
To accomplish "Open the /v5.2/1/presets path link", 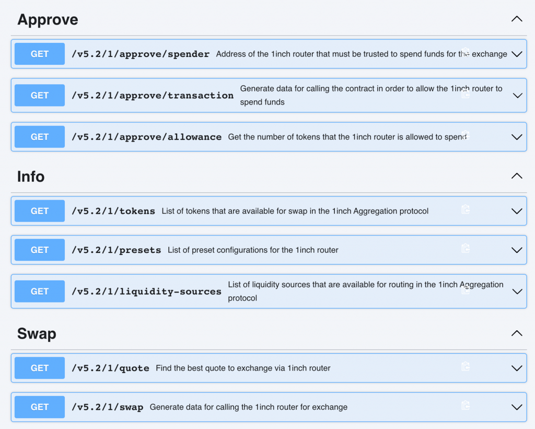I will tap(117, 250).
